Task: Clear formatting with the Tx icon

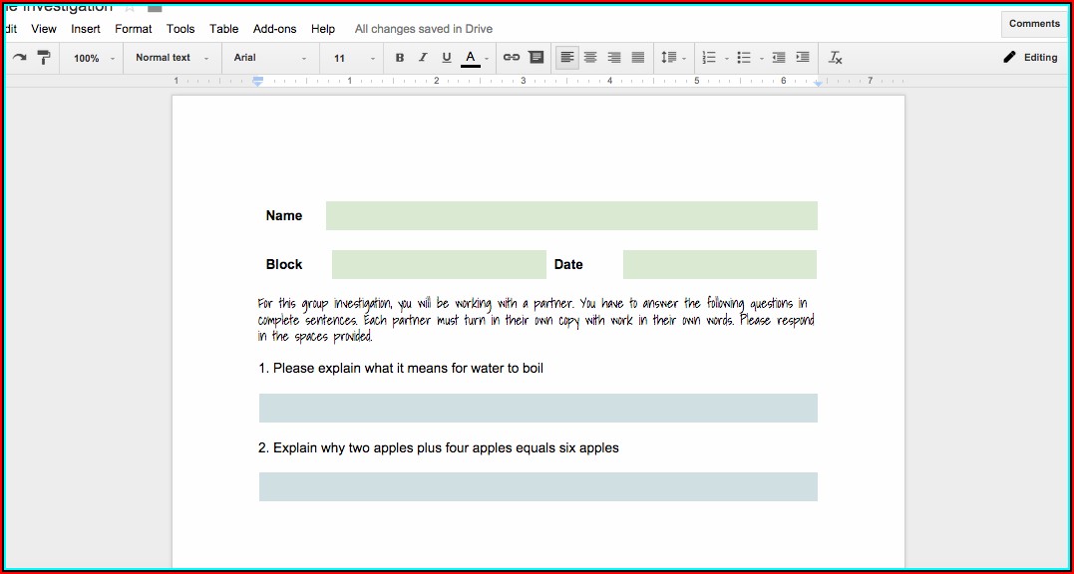Action: tap(836, 58)
